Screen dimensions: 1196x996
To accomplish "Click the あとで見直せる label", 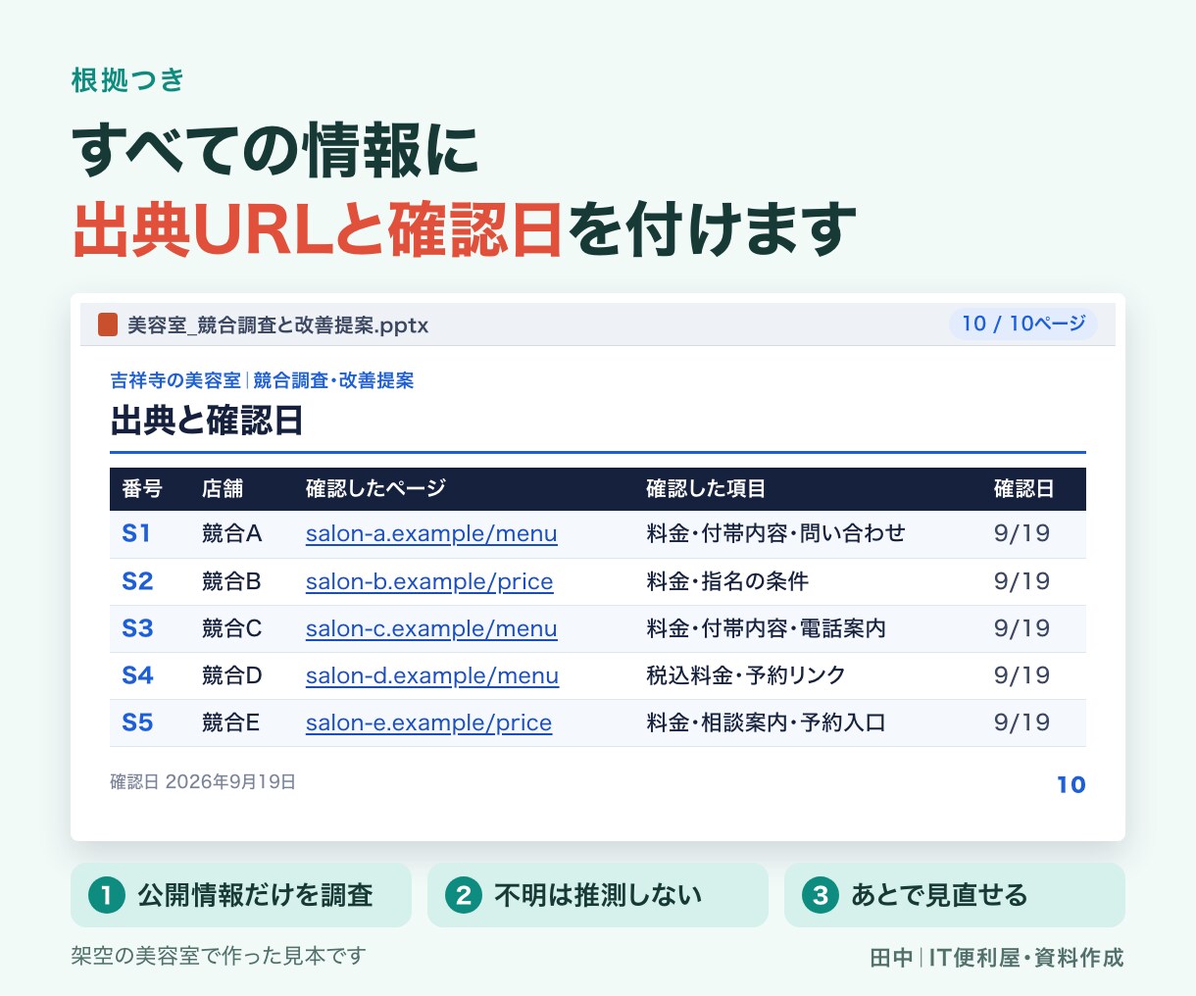I will pos(939,895).
